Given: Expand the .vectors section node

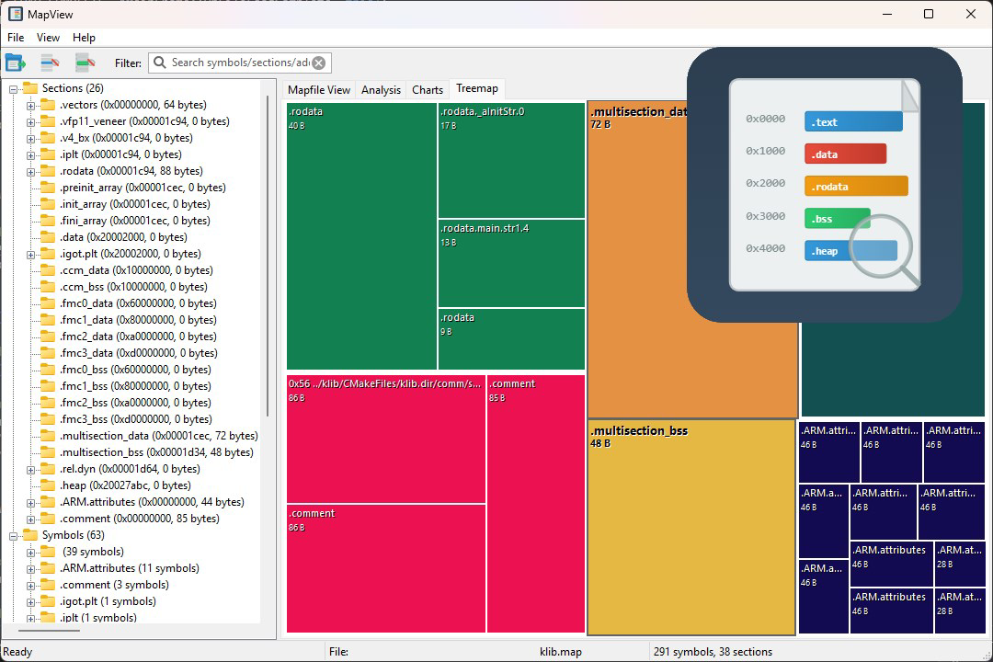Looking at the screenshot, I should 30,105.
